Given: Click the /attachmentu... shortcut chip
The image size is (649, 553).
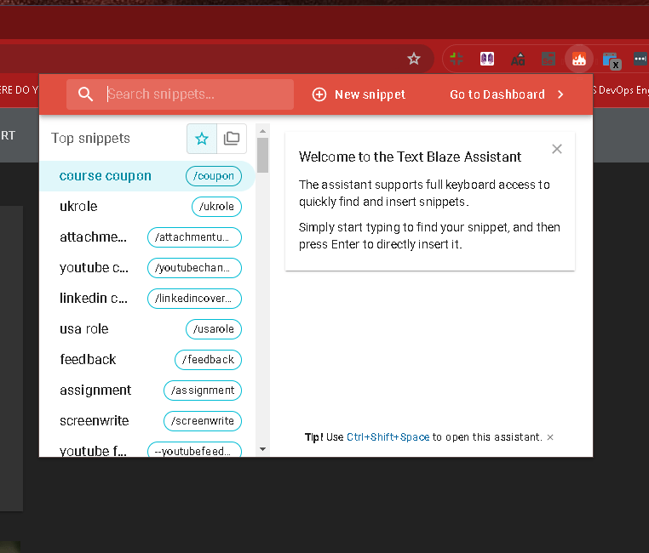Looking at the screenshot, I should 194,237.
